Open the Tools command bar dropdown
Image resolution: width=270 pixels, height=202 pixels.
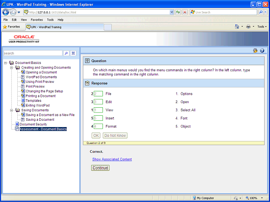coord(262,27)
